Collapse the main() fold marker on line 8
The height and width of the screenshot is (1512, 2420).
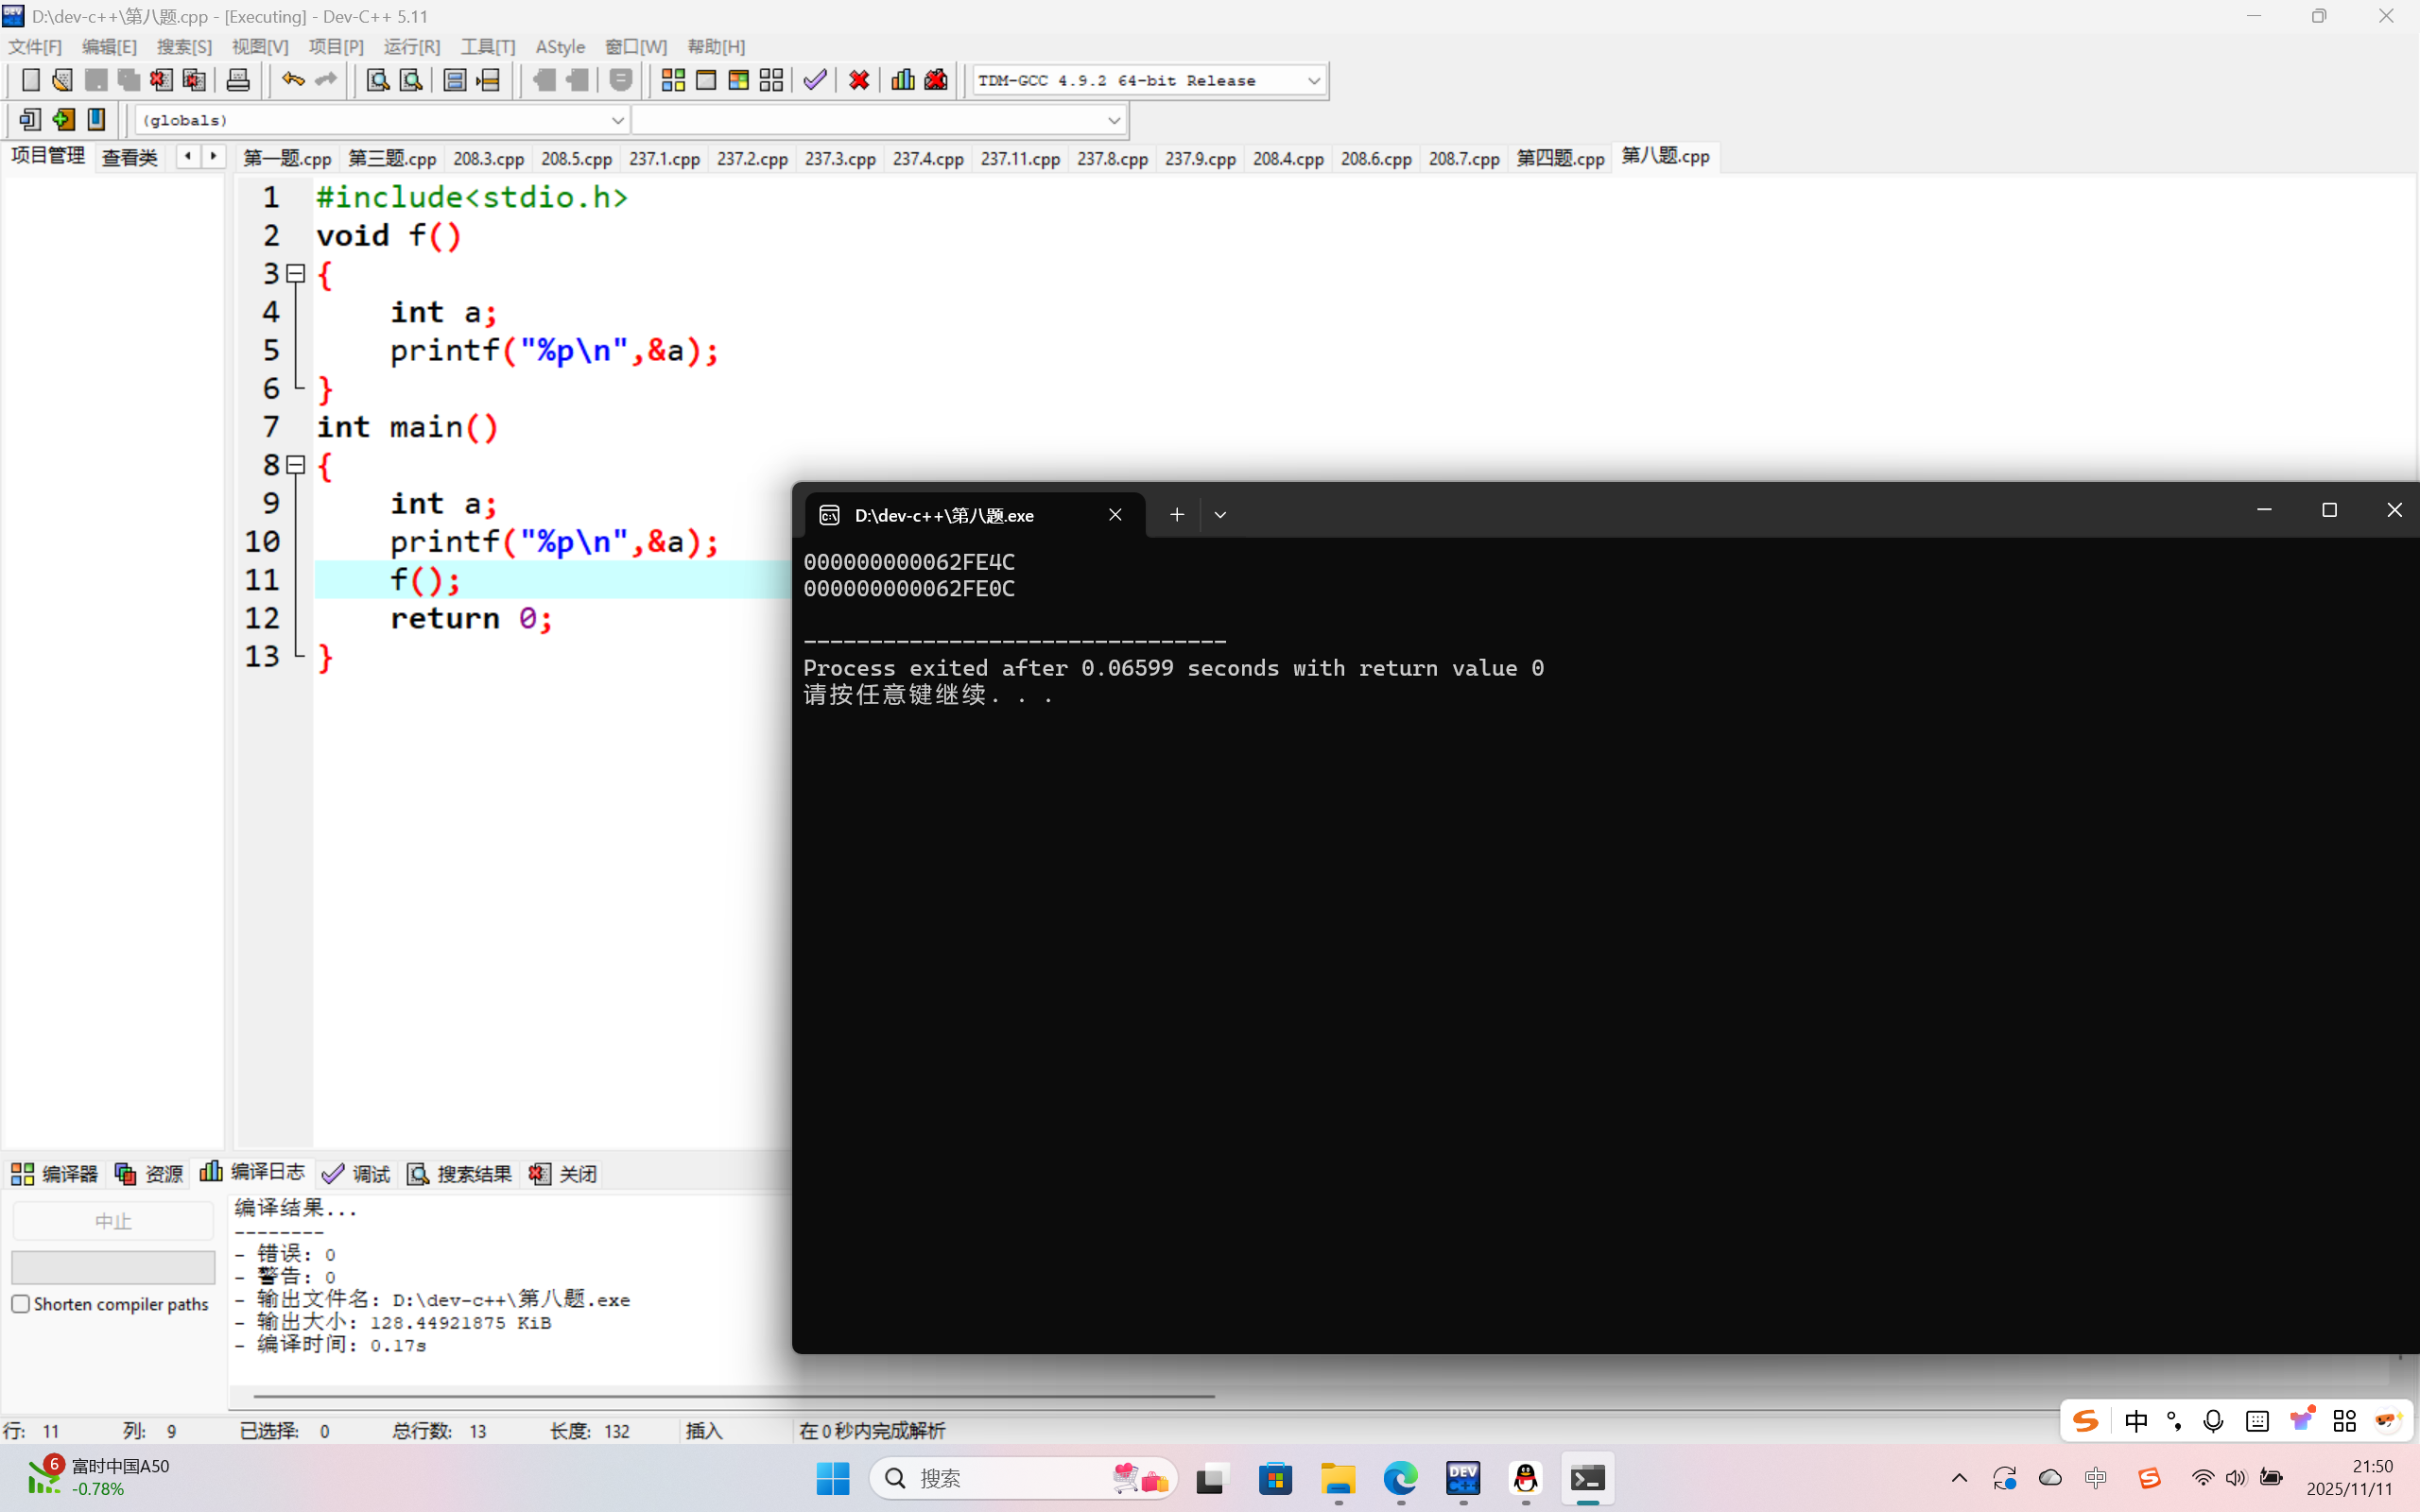pyautogui.click(x=296, y=465)
